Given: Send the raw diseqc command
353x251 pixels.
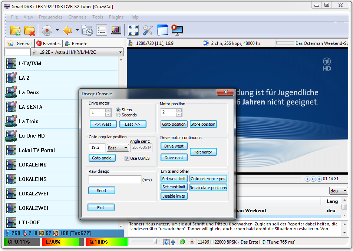Looking at the screenshot, I should [x=102, y=191].
